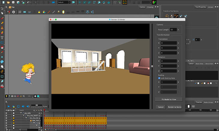Click the vertical slider beside the 3D preview
The width and height of the screenshot is (219, 131).
152,66
